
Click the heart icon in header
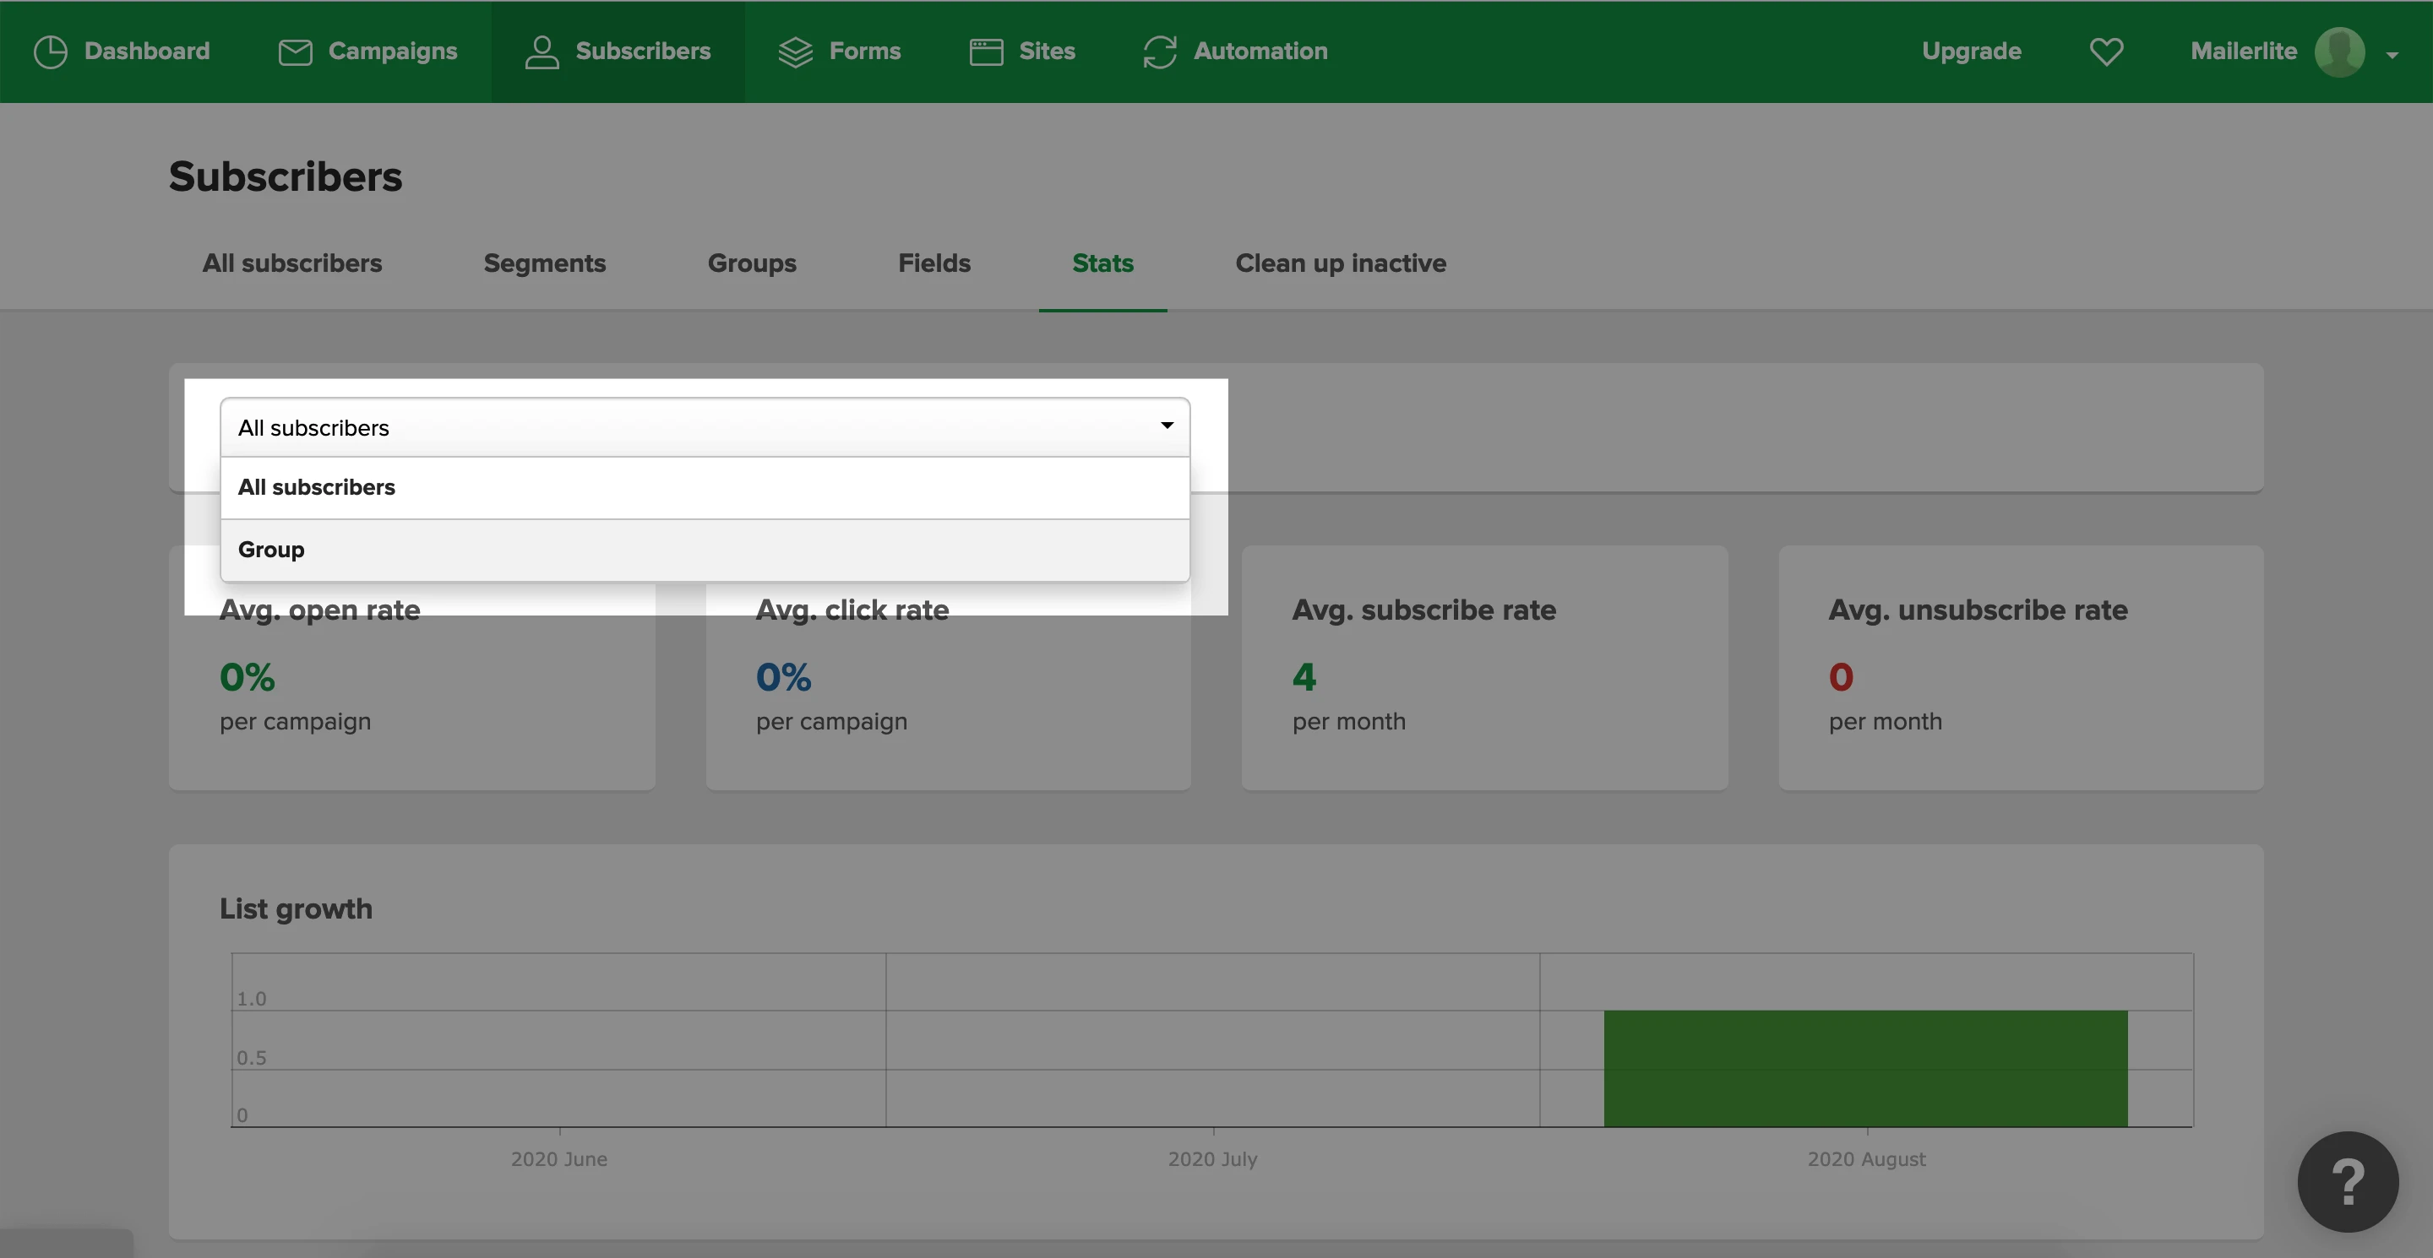(x=2106, y=52)
